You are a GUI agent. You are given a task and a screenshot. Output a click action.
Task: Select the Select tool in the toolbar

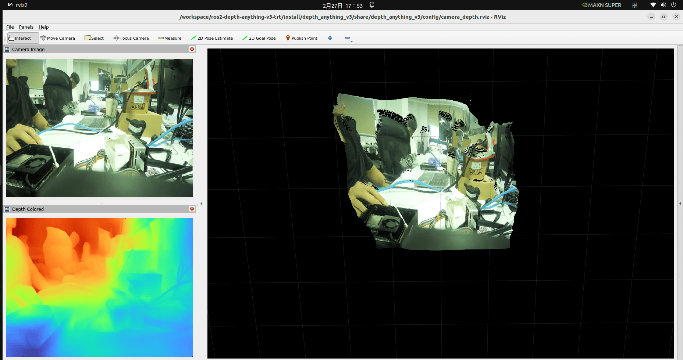94,38
